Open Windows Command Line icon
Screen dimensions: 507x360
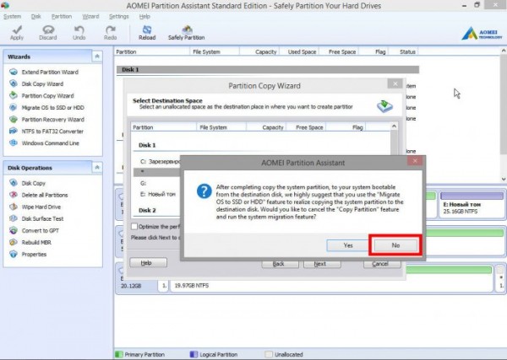14,142
